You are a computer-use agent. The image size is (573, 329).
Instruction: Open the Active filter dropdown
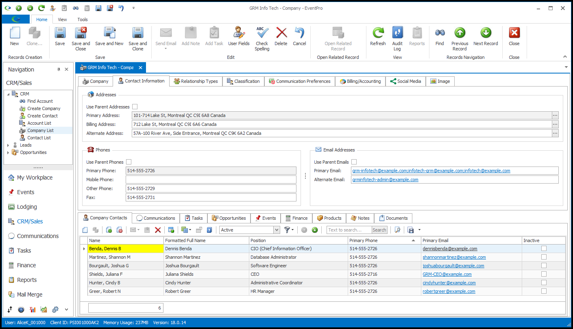(277, 230)
